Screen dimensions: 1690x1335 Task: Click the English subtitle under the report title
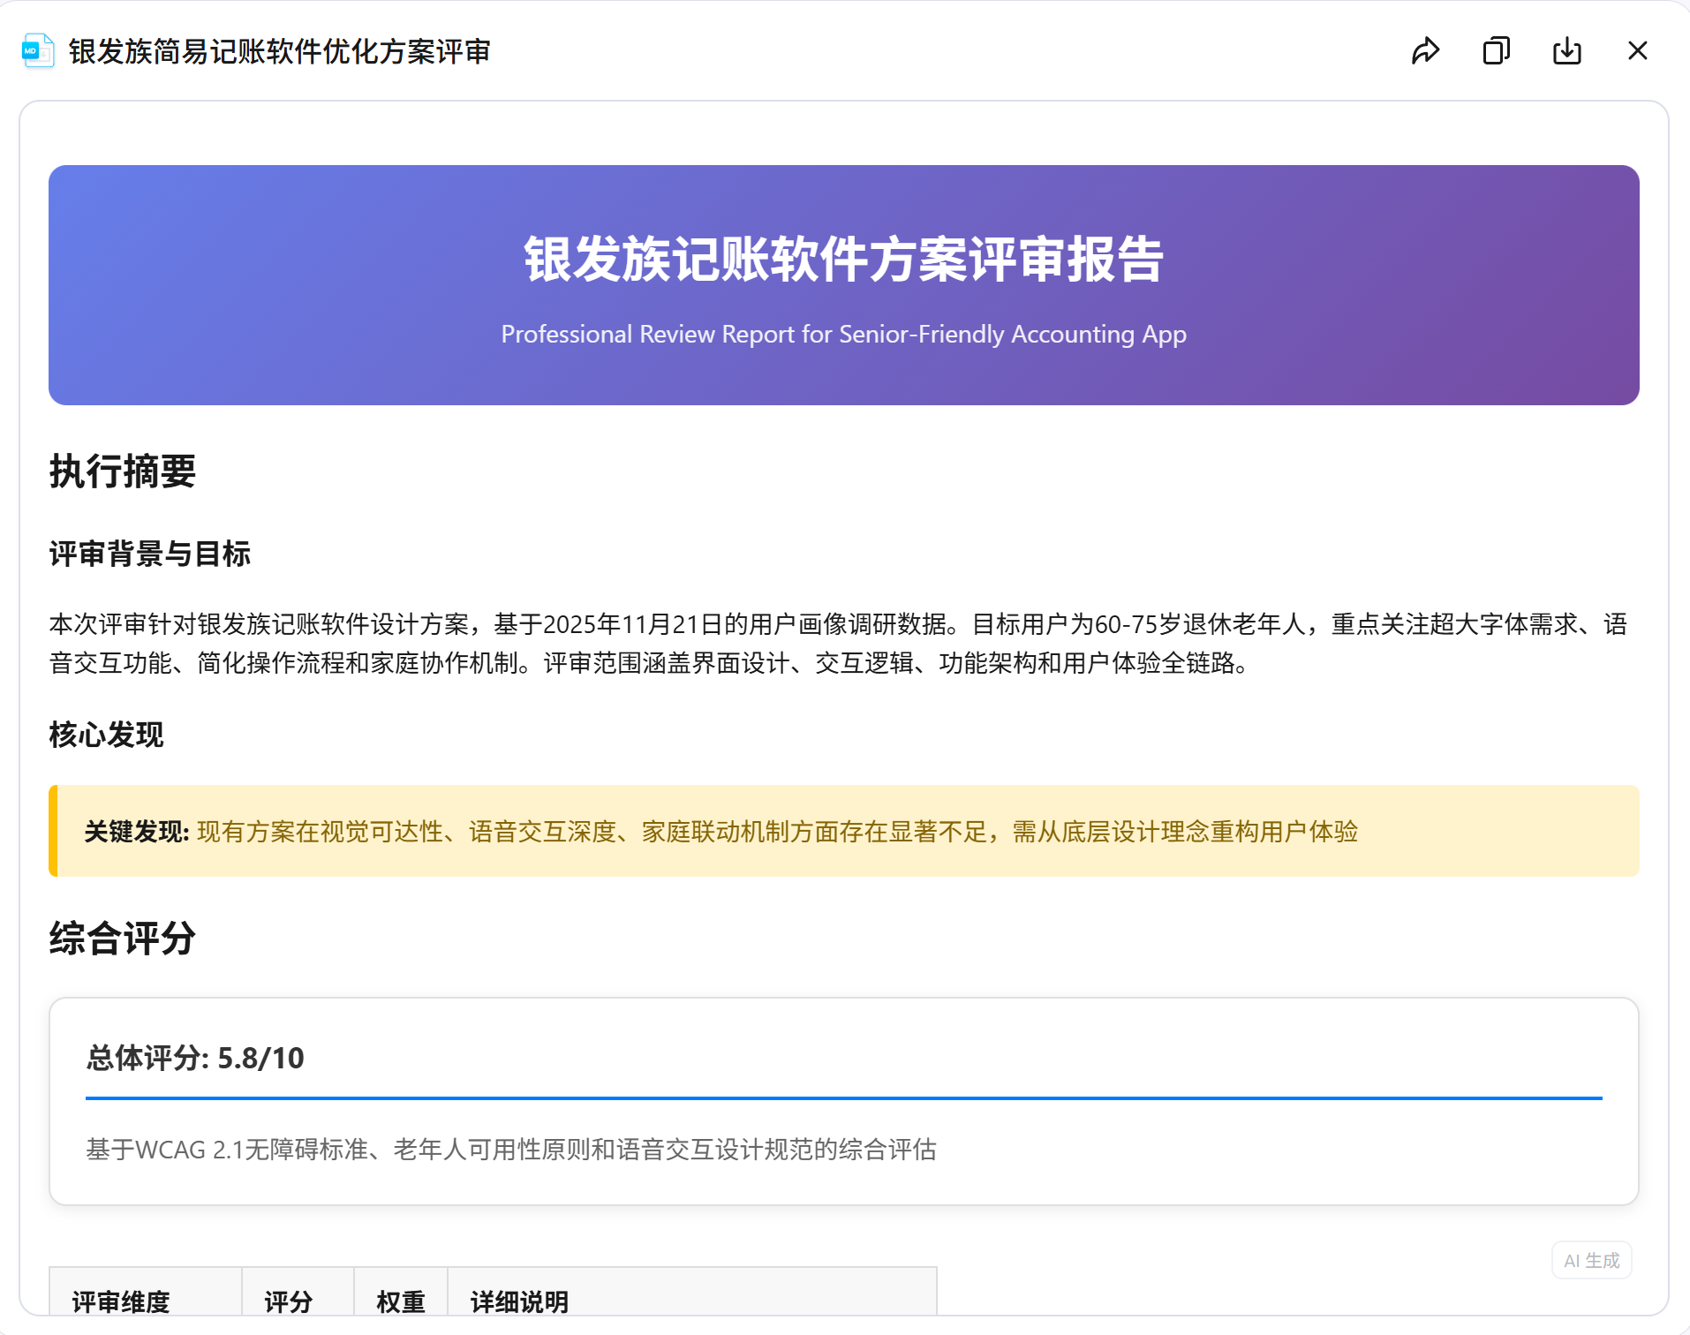click(843, 335)
